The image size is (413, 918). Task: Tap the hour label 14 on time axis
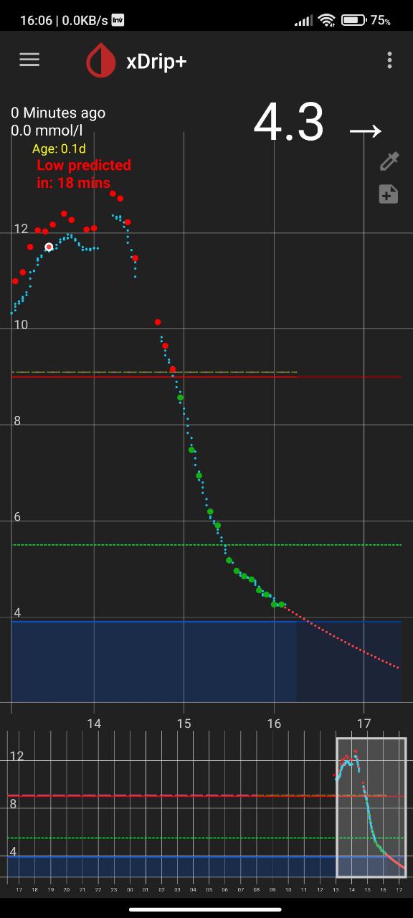point(94,723)
